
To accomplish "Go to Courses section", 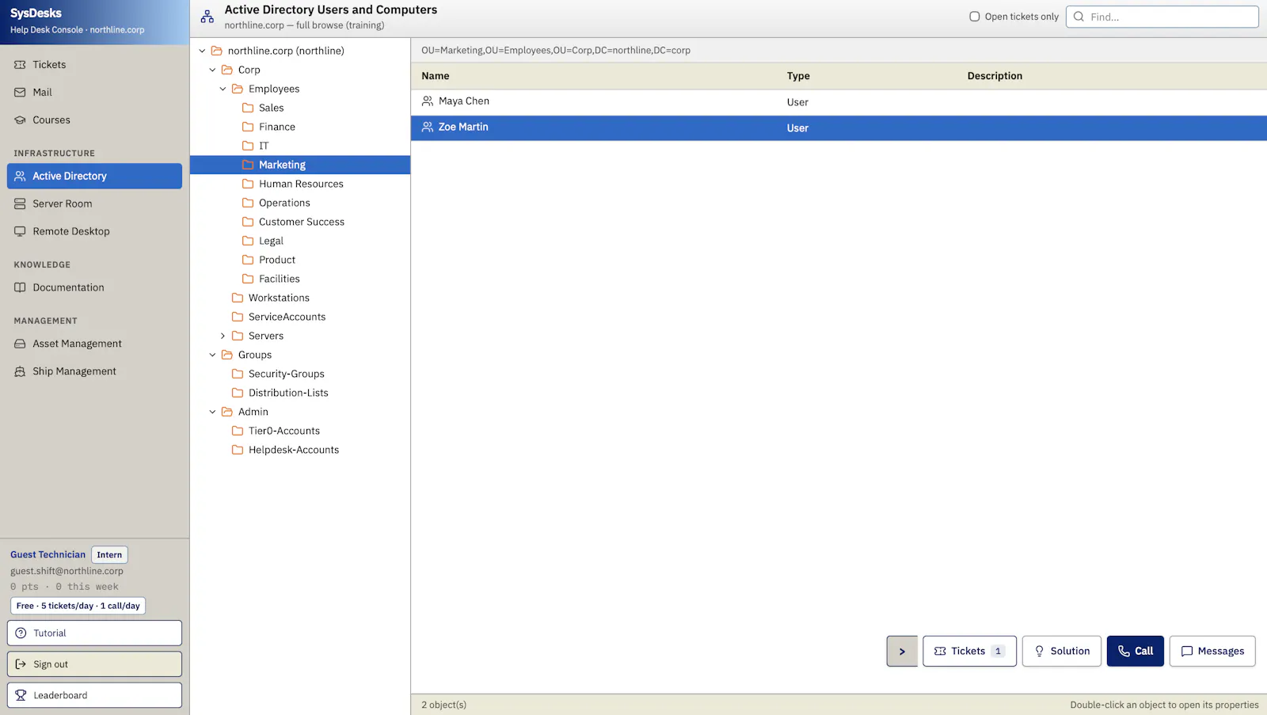I will click(94, 120).
